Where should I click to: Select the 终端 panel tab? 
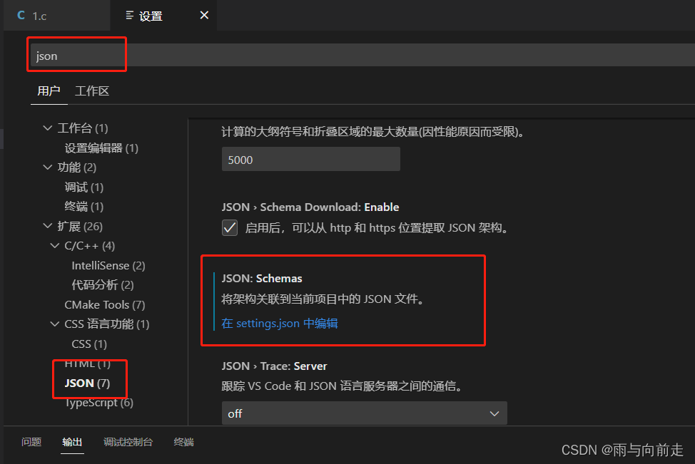click(x=183, y=442)
